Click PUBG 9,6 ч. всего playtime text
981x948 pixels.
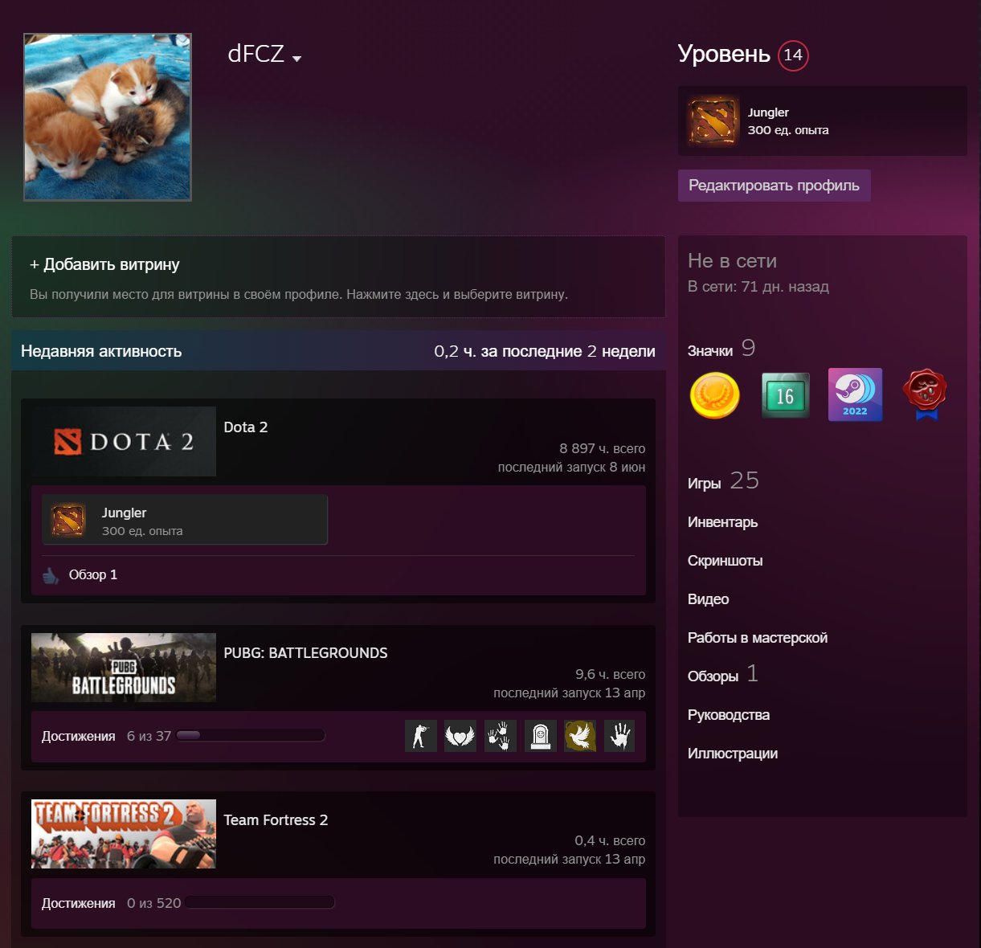point(610,674)
